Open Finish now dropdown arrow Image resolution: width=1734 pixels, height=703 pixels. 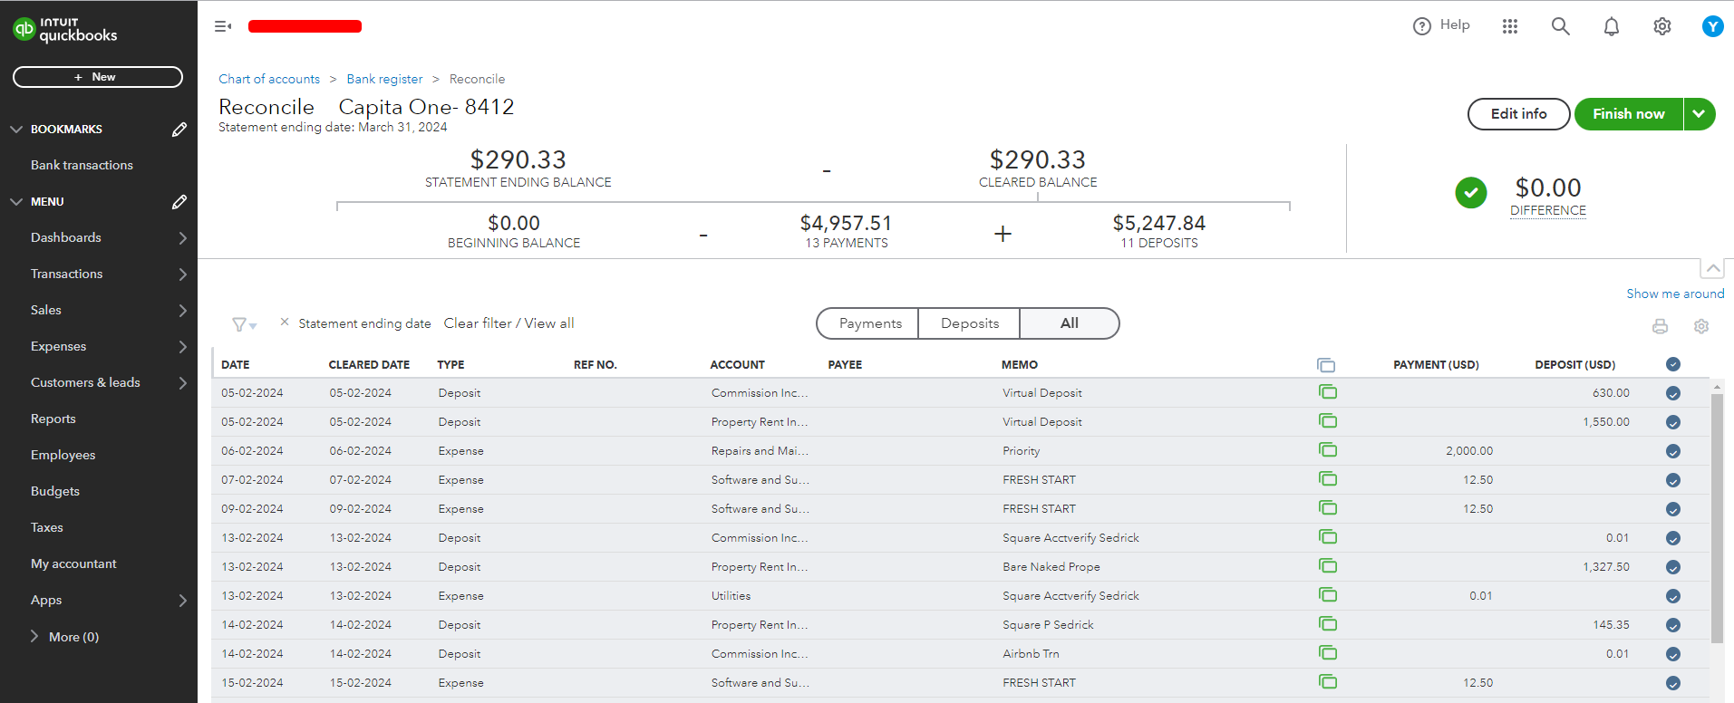click(1700, 114)
